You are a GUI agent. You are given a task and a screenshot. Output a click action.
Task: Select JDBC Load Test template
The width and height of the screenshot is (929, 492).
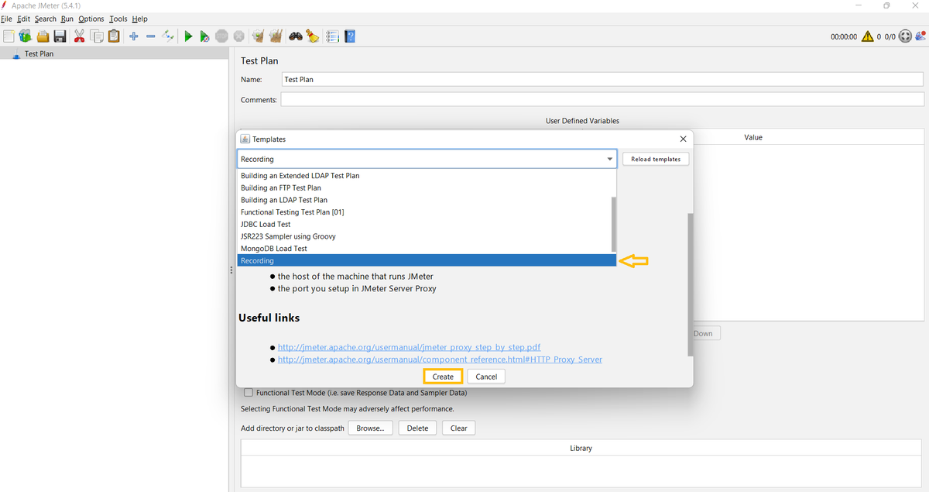[427, 224]
